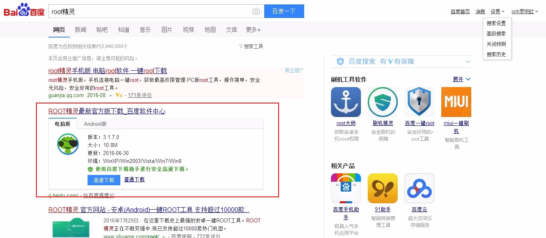Toggle 关闭预测 in the settings menu
Viewport: 546px width, 238px height.
[x=497, y=44]
